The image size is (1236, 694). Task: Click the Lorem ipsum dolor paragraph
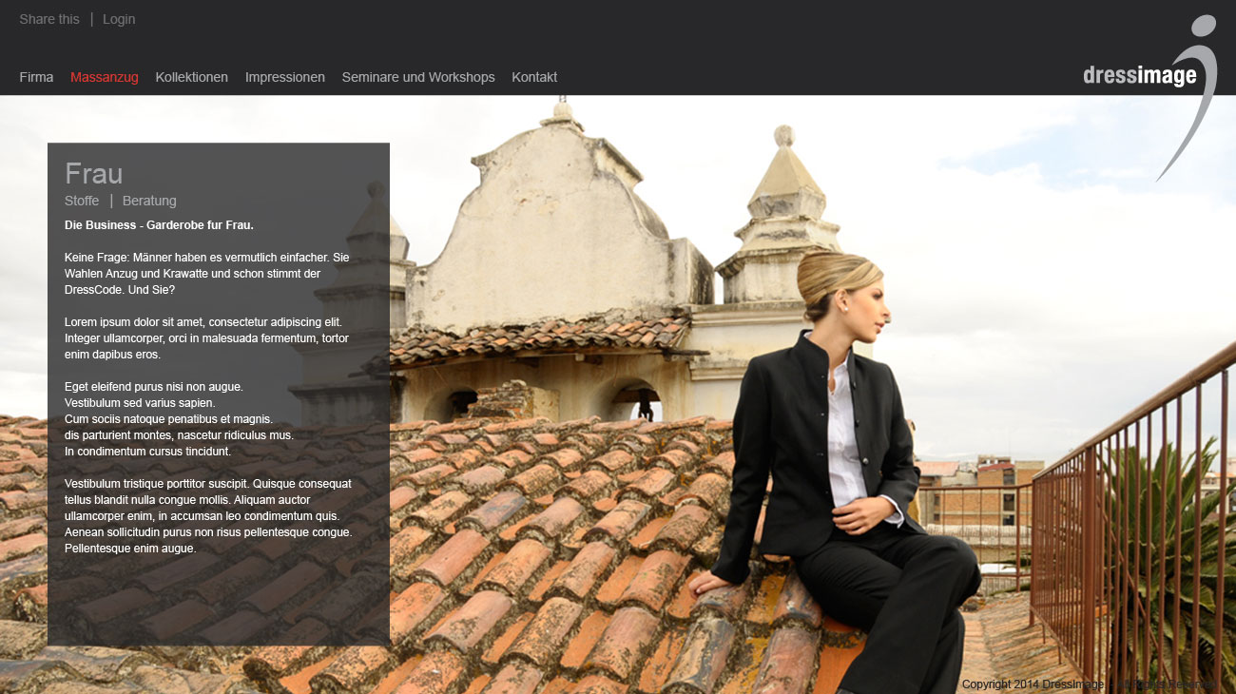tap(206, 338)
